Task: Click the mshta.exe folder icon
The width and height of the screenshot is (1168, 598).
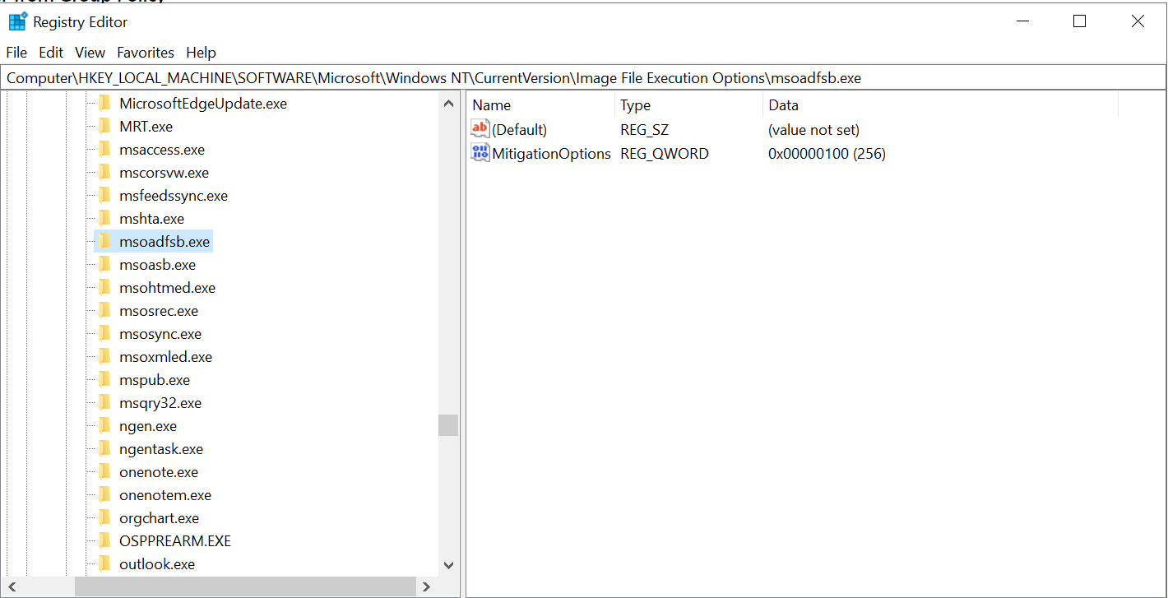Action: click(x=104, y=219)
